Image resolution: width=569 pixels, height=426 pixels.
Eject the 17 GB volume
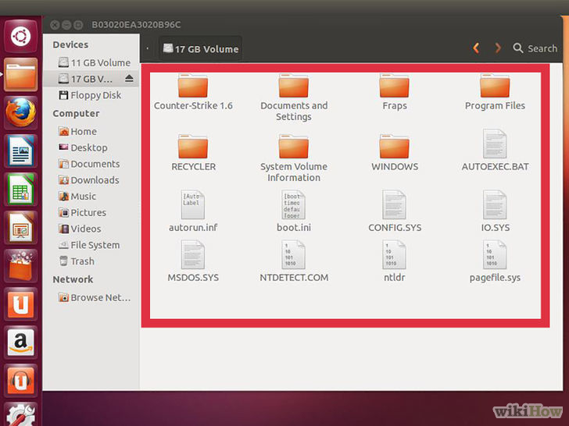[129, 78]
